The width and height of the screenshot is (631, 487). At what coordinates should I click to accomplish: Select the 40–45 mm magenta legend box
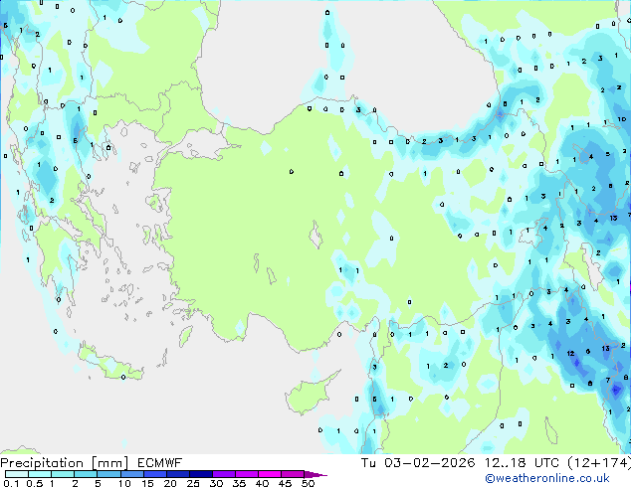(x=270, y=474)
